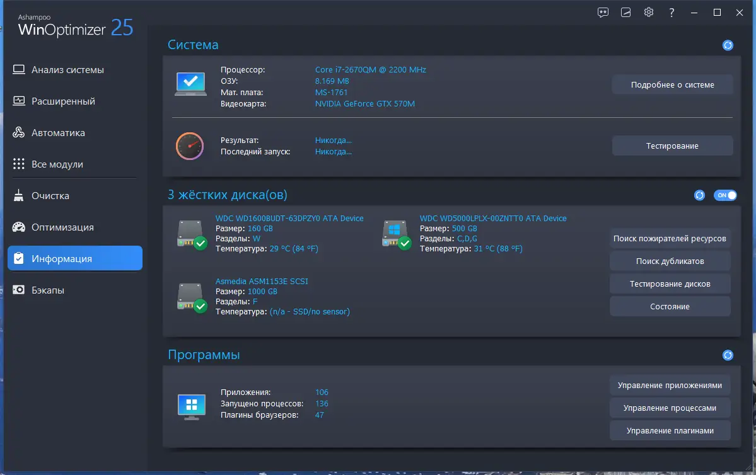The width and height of the screenshot is (756, 475).
Task: Click Состояние button
Action: point(670,306)
